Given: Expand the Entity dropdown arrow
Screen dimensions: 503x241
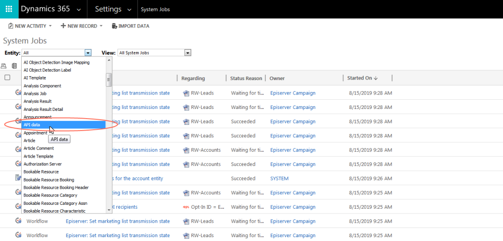Looking at the screenshot, I should [88, 53].
